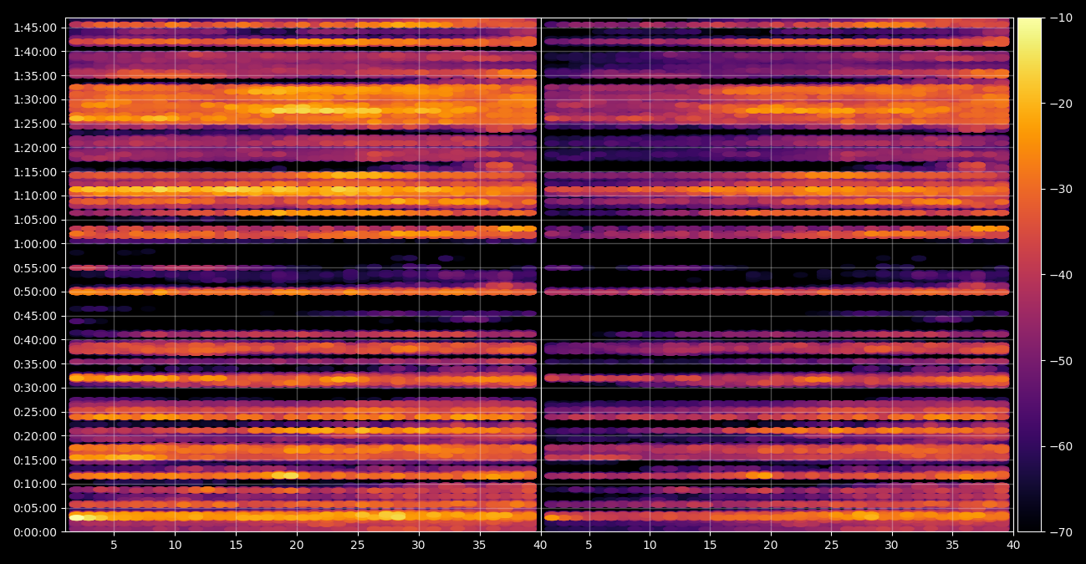Click the −20 colorbar tick label
Viewport: 1086px width, 564px height.
coord(1062,104)
